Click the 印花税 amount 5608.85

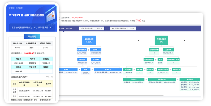coord(19,72)
